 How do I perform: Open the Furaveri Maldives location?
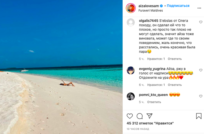pyautogui.click(x=151, y=11)
